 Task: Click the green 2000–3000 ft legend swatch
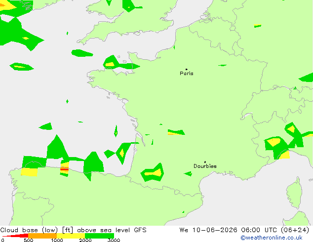pos(99,236)
